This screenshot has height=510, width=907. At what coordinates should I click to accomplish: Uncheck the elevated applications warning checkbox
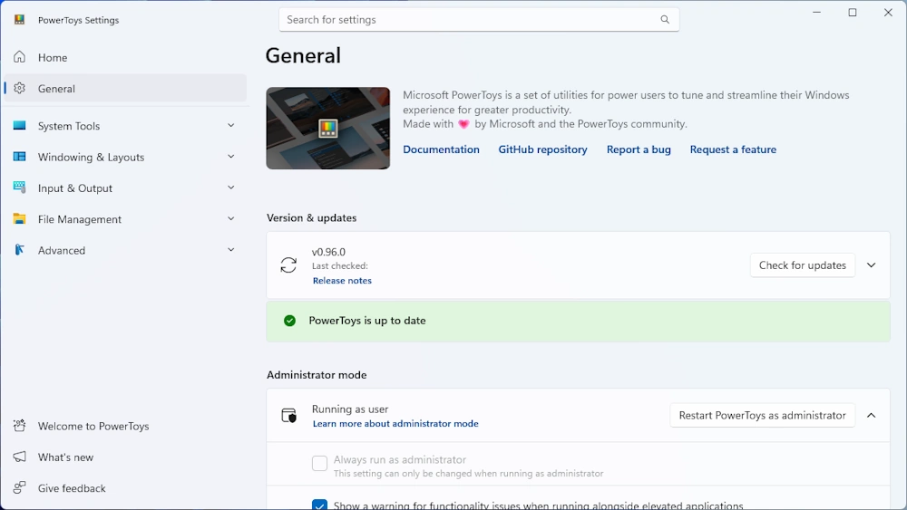click(319, 505)
